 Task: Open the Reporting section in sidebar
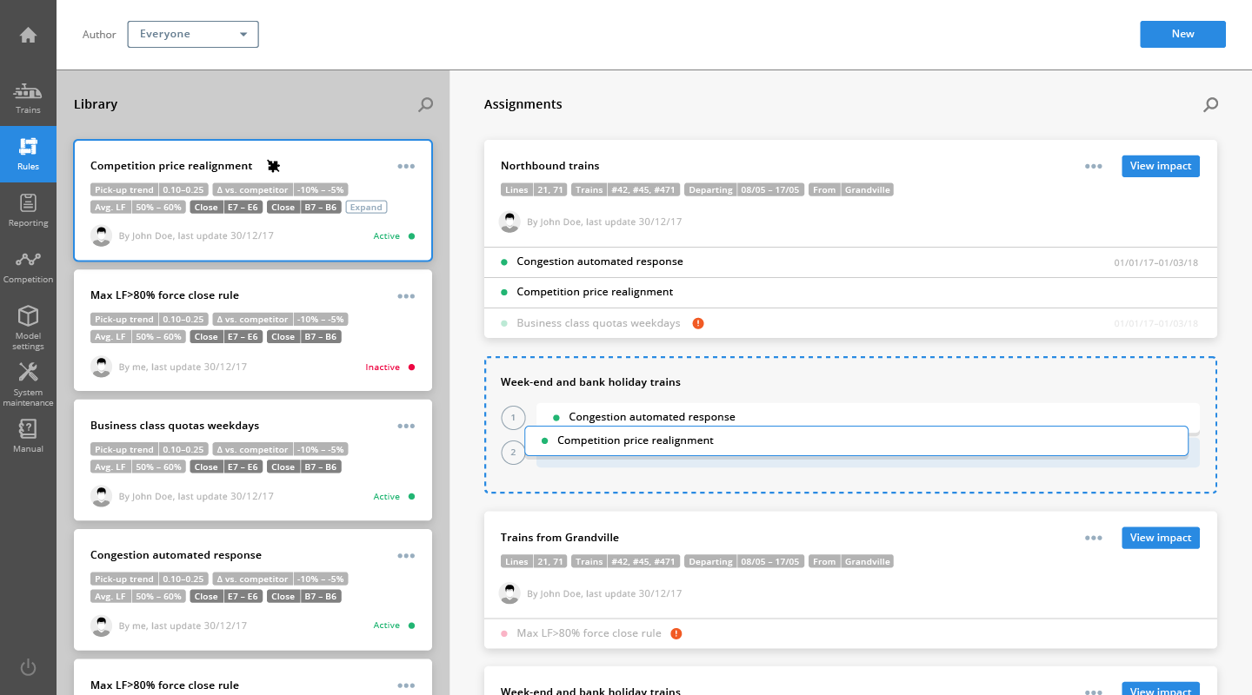coord(28,210)
